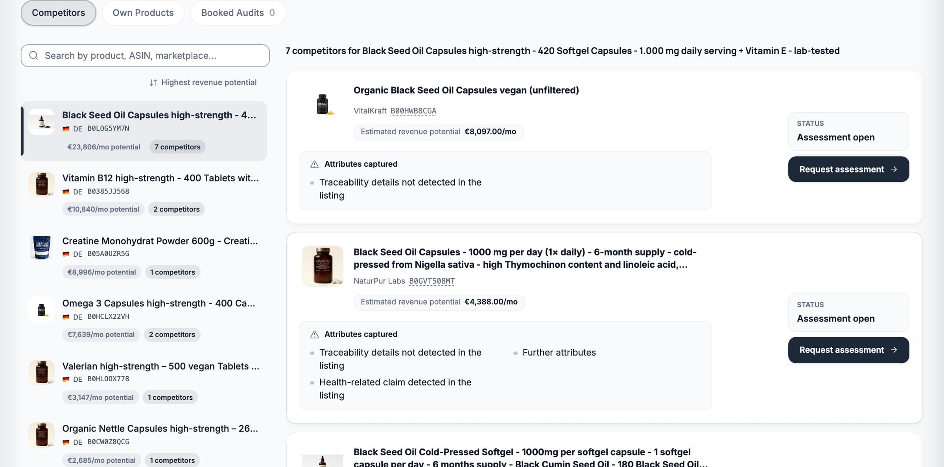
Task: Click Further attributes item
Action: coord(559,353)
